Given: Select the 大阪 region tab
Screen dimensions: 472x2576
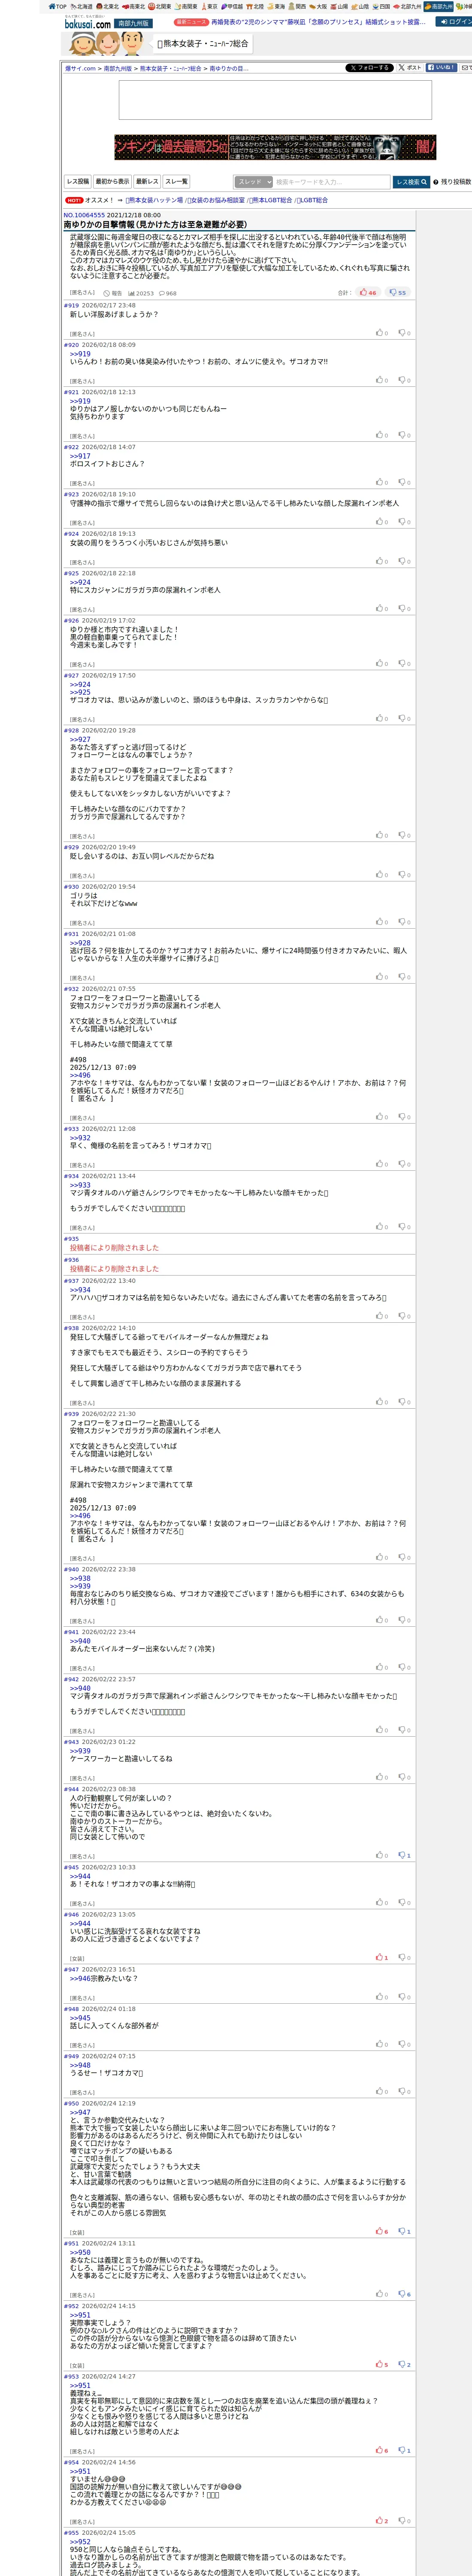Looking at the screenshot, I should pos(318,6).
